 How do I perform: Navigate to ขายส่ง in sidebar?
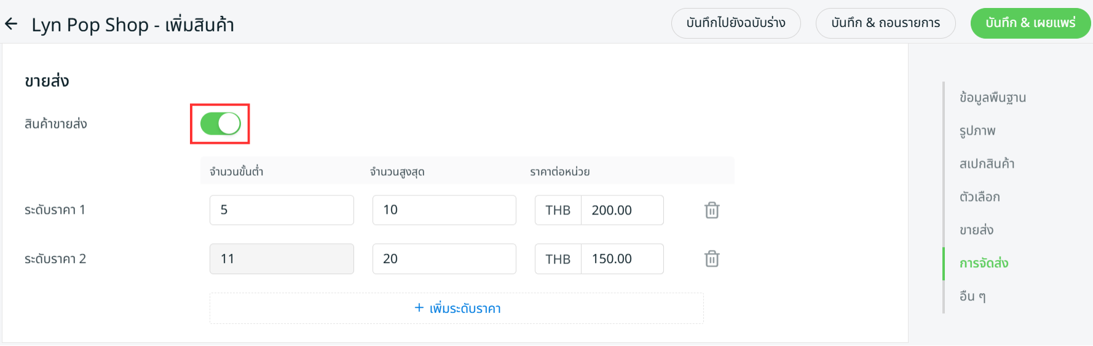click(976, 230)
